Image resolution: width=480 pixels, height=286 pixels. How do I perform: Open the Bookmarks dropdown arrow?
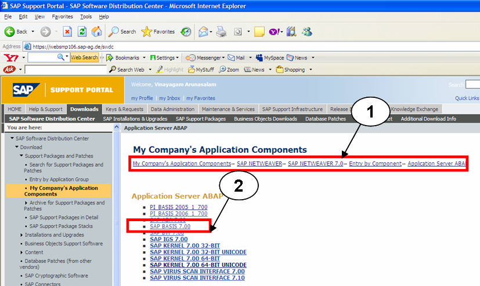coord(144,57)
